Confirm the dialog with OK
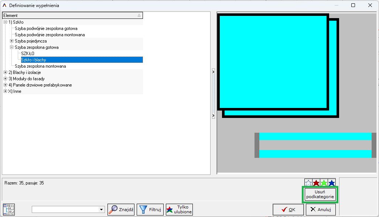The width and height of the screenshot is (379, 217). pyautogui.click(x=288, y=209)
